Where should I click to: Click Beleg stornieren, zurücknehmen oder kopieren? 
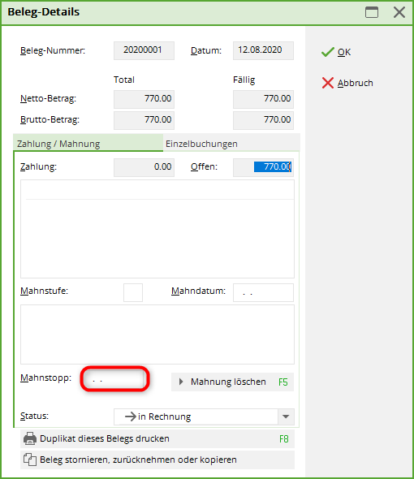[157, 460]
